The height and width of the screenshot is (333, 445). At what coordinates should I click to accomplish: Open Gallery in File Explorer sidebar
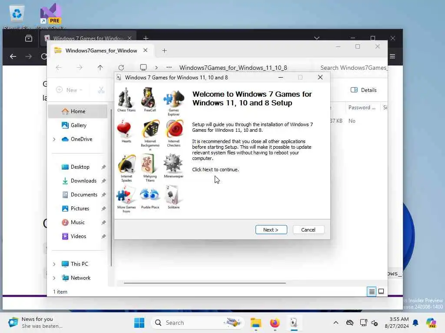[77, 125]
